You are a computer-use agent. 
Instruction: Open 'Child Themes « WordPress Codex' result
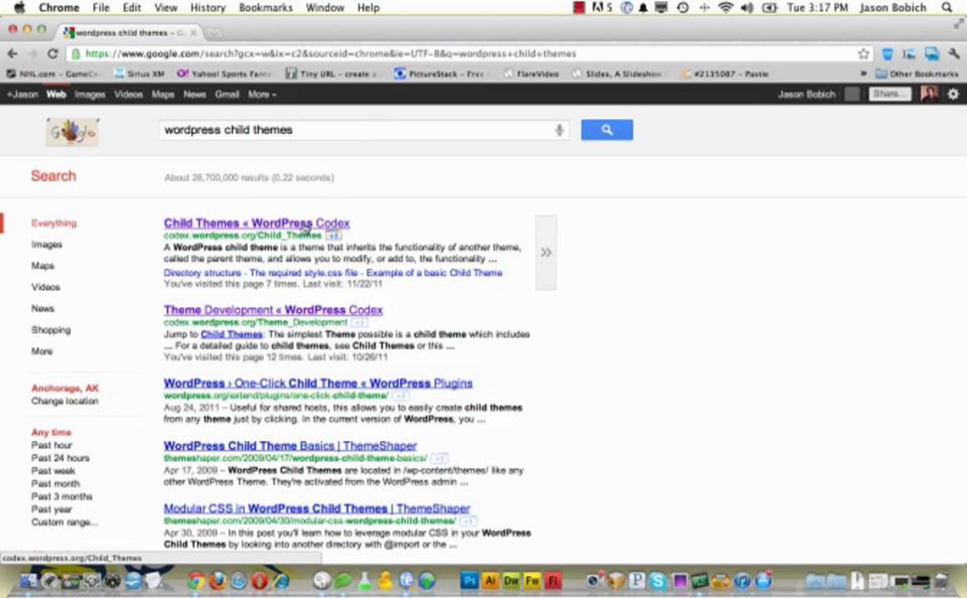[x=257, y=223]
